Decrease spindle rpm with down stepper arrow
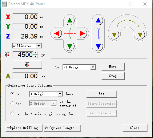 [x=35, y=56]
